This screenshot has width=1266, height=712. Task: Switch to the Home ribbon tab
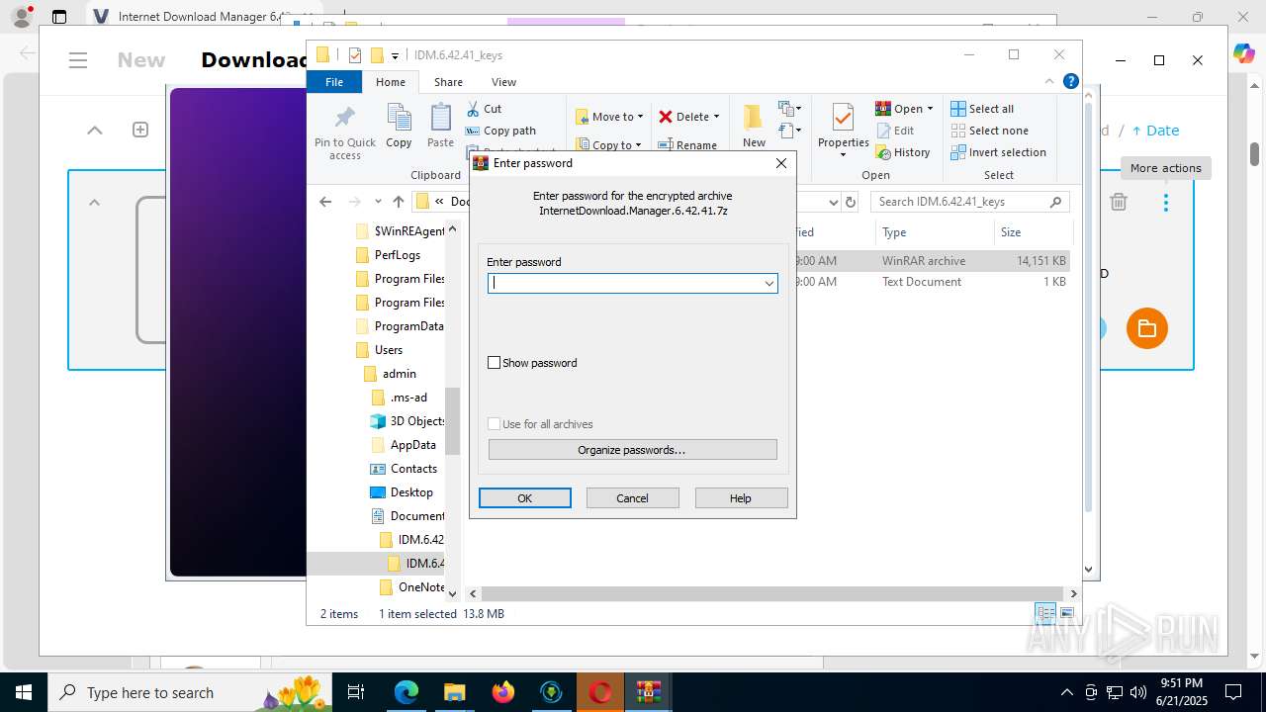pos(391,82)
